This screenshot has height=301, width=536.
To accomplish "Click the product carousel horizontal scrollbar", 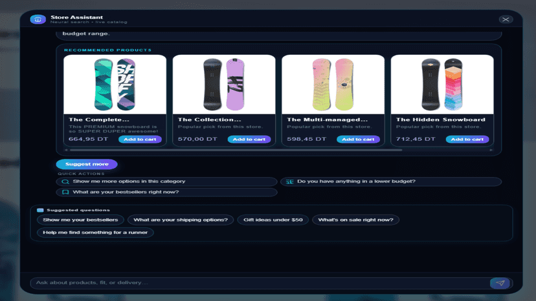I will pos(236,150).
